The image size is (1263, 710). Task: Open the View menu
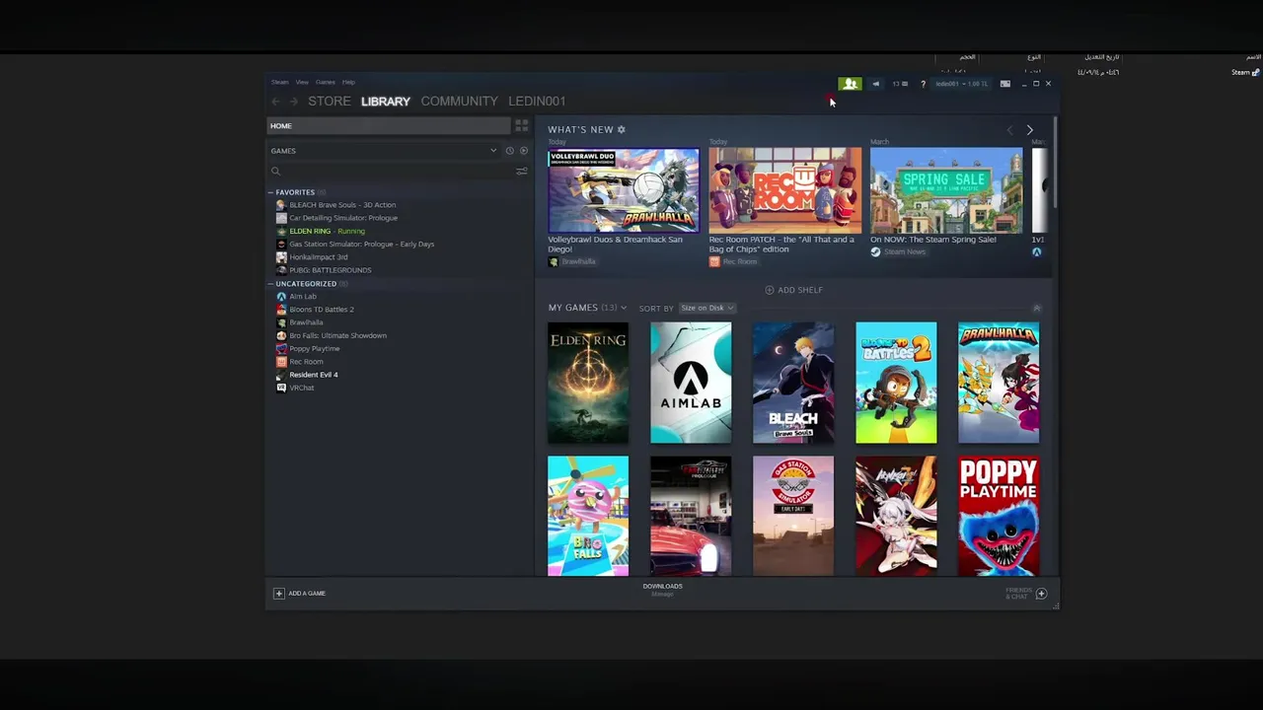[x=302, y=82]
